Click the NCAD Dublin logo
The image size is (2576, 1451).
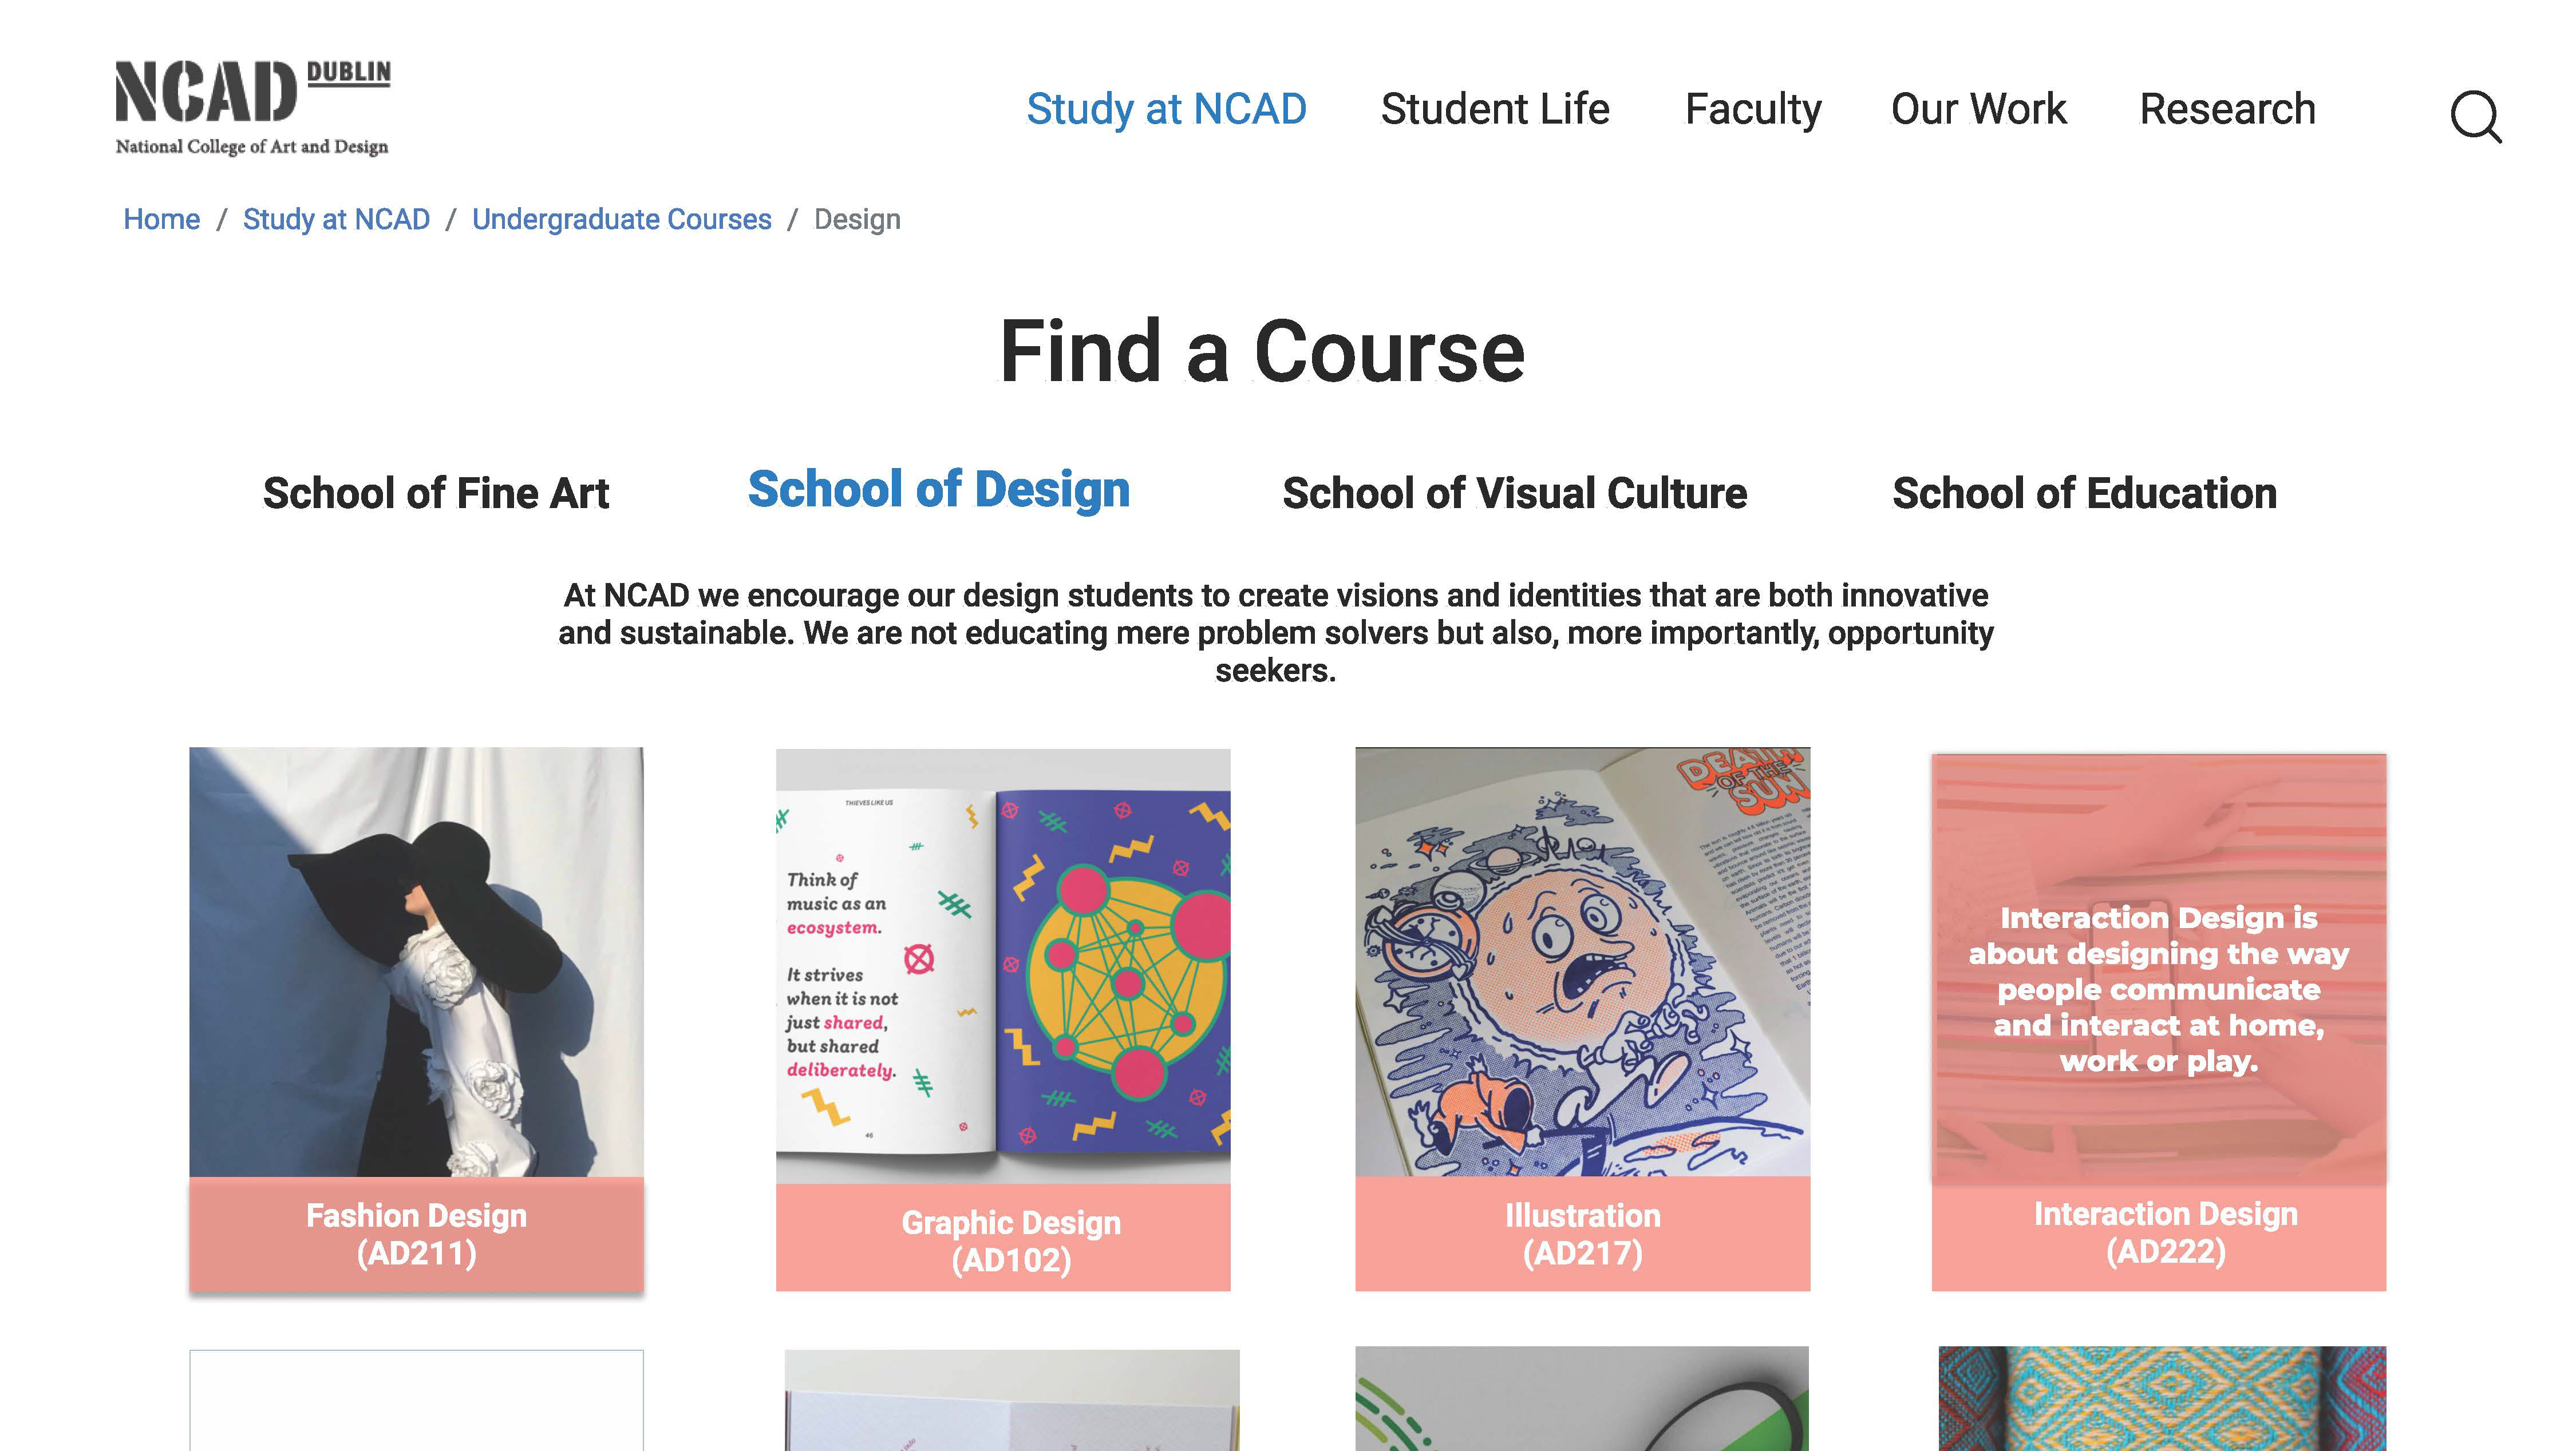click(x=252, y=107)
